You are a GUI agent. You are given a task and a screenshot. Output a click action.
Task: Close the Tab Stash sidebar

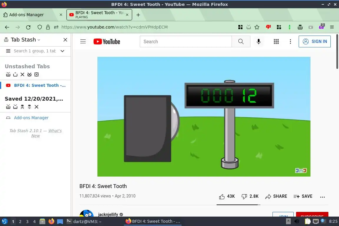65,39
